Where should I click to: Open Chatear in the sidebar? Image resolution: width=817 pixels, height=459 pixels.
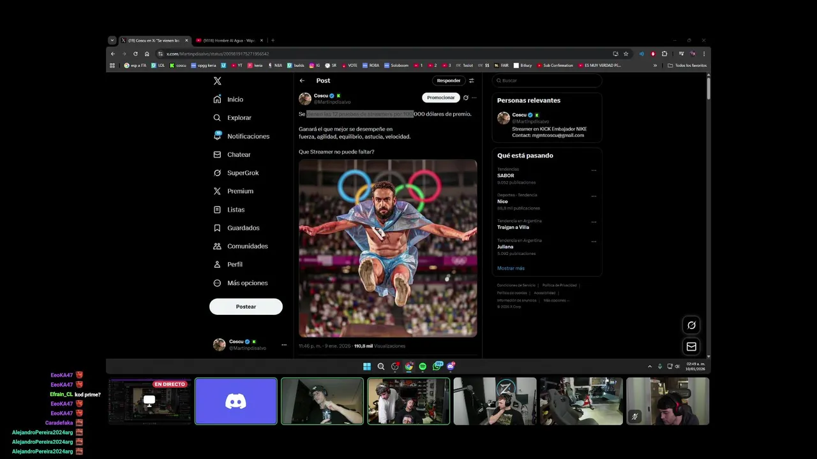pos(232,155)
